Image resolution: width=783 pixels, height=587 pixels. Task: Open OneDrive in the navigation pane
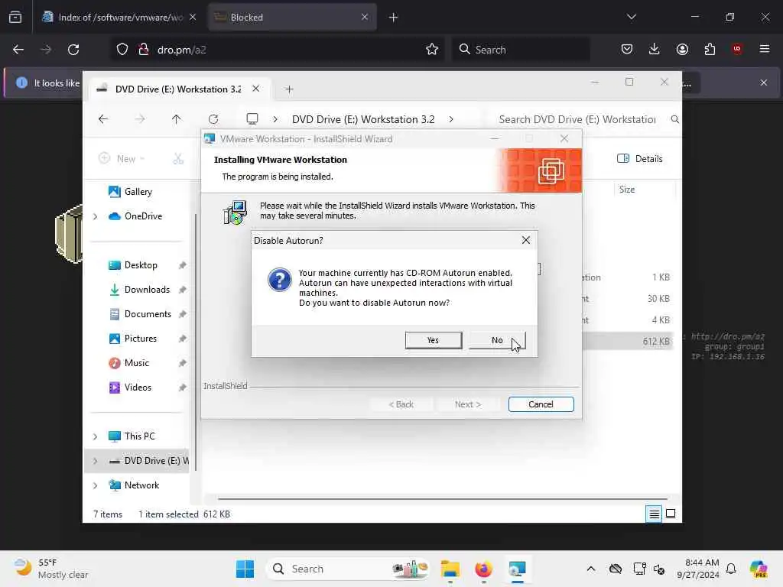point(143,216)
